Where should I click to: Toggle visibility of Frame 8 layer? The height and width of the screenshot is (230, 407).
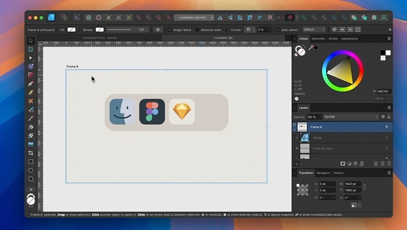(x=387, y=127)
